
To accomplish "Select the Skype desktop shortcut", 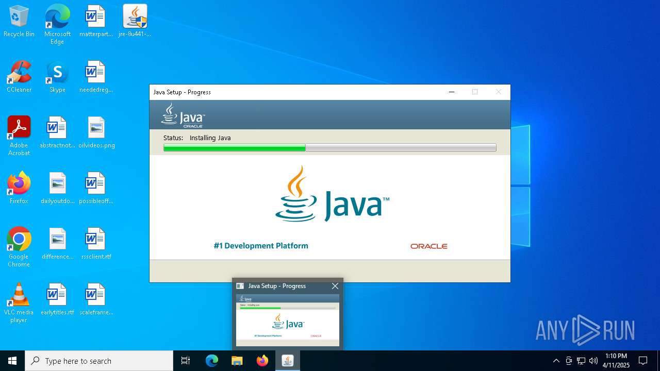I will coord(57,77).
